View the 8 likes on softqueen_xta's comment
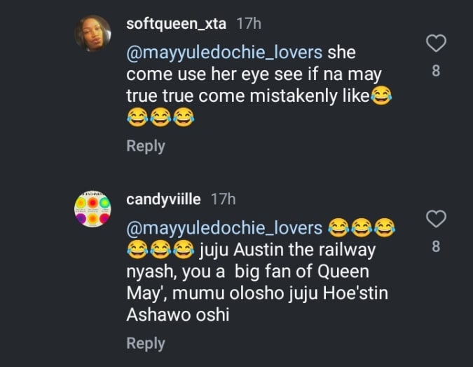This screenshot has height=367, width=473. point(437,70)
